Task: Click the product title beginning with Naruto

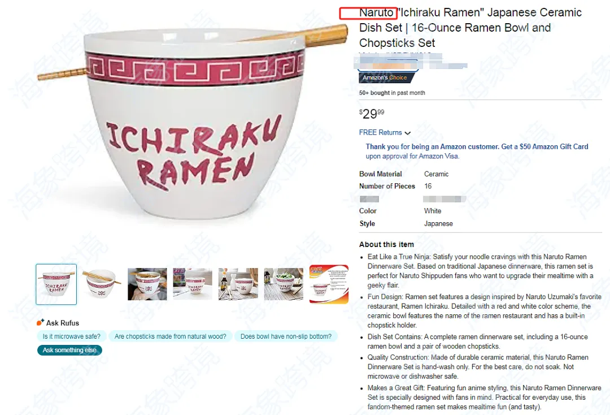Action: pos(470,28)
